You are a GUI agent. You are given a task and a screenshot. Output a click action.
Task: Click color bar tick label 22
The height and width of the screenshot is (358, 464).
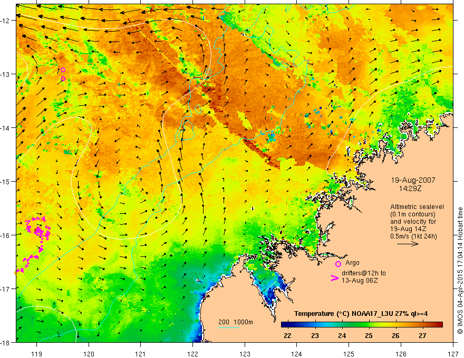pyautogui.click(x=288, y=336)
